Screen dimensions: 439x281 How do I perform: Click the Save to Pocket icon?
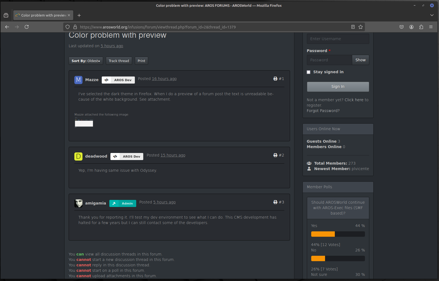click(x=402, y=27)
